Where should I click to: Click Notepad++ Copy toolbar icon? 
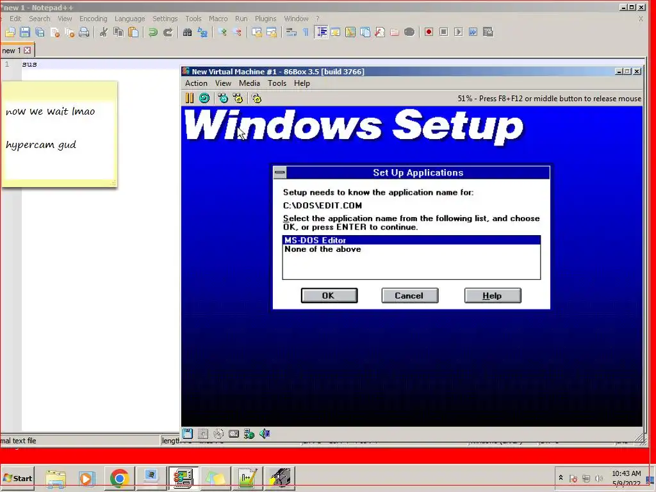tap(119, 32)
